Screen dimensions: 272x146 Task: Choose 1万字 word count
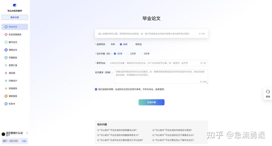point(115,54)
